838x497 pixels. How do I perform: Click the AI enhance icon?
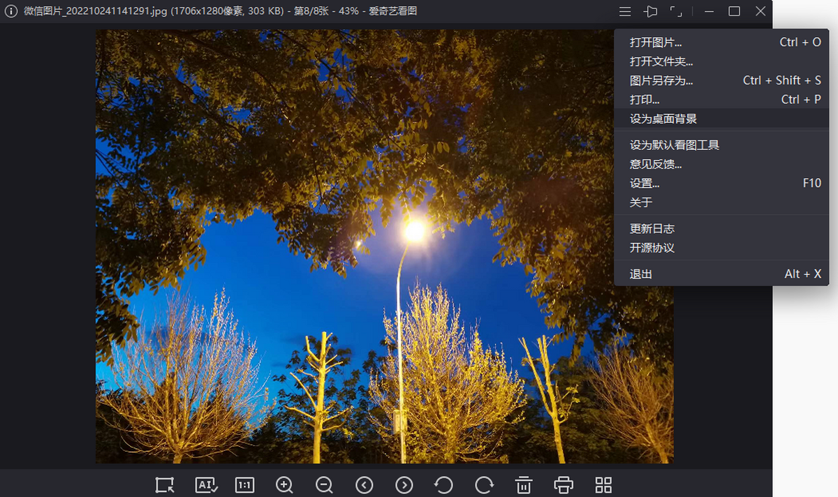207,485
